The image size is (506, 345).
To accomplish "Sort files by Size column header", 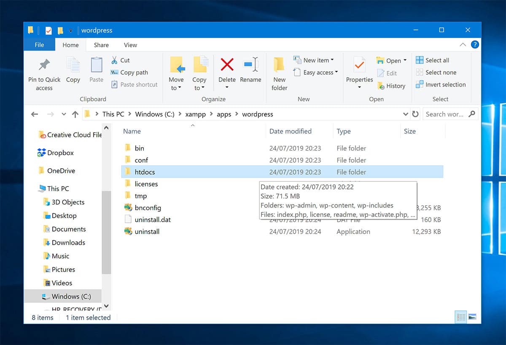I will pyautogui.click(x=410, y=131).
